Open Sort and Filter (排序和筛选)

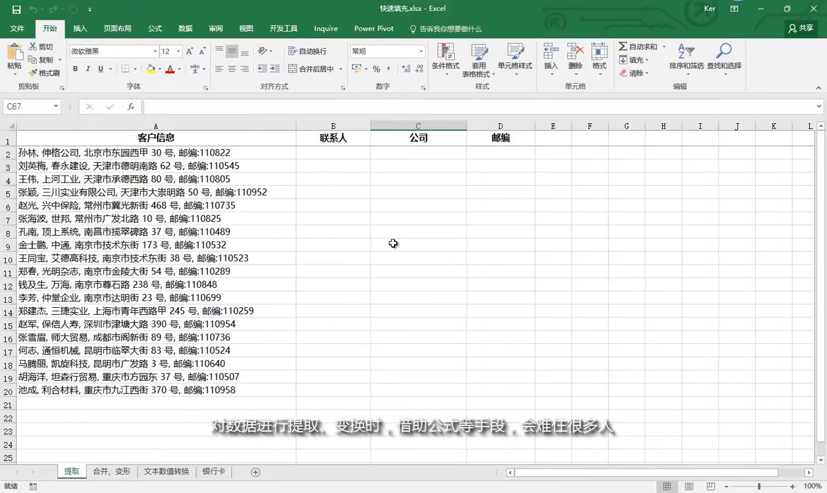[x=686, y=60]
